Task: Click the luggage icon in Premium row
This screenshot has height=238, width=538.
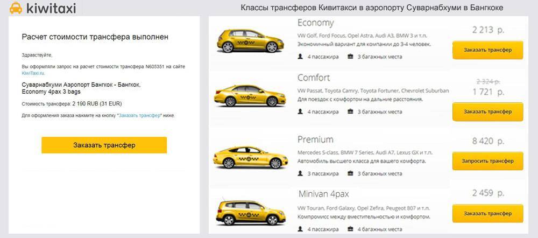Action: coord(350,173)
